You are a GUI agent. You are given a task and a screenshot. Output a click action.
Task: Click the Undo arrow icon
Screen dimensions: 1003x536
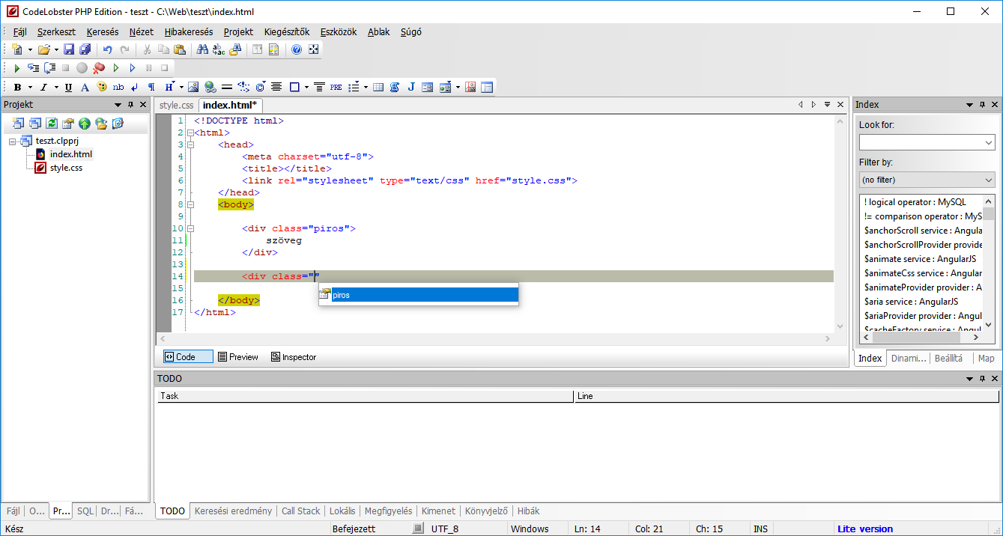pos(108,49)
